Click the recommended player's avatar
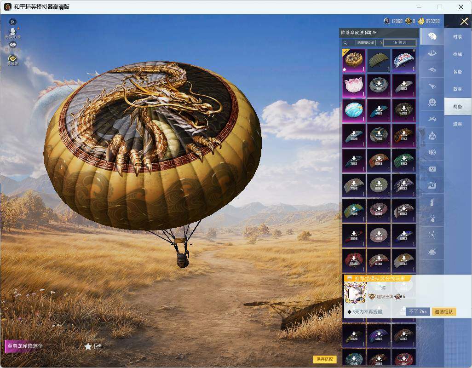The image size is (472, 368). tap(355, 293)
